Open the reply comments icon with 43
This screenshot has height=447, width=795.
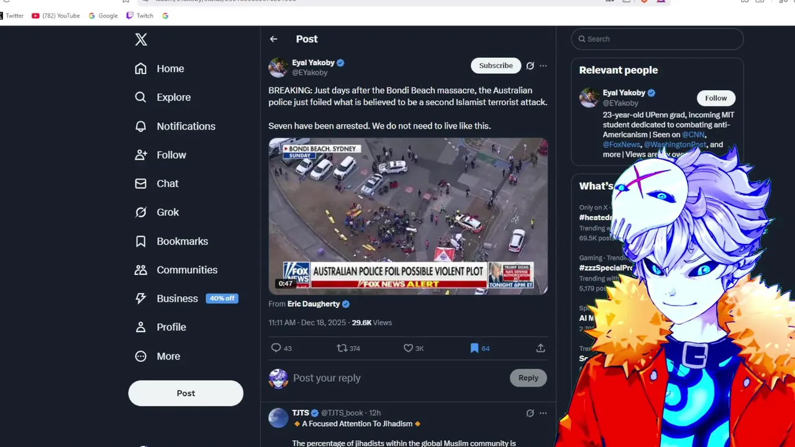click(x=276, y=348)
